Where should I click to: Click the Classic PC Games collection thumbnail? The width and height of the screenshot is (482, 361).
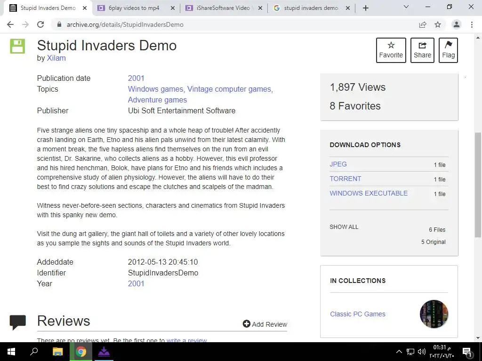pyautogui.click(x=434, y=314)
